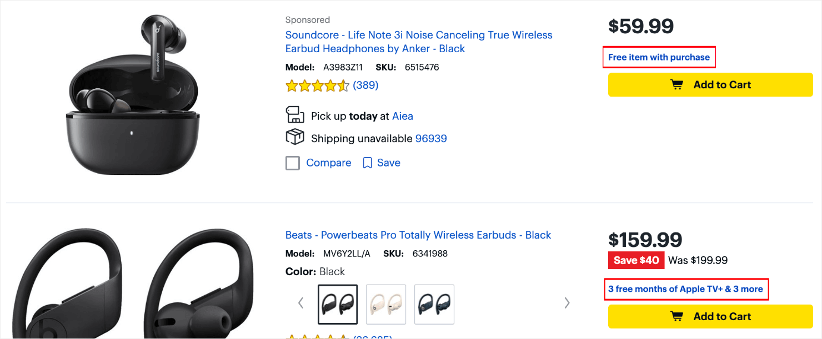Image resolution: width=822 pixels, height=339 pixels.
Task: Change pickup store by clicking Aiea
Action: pyautogui.click(x=403, y=117)
